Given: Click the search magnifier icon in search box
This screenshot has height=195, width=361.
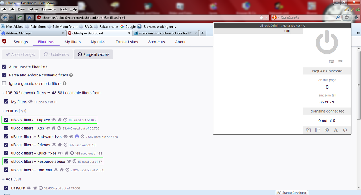Looking at the screenshot, I should 338,17.
